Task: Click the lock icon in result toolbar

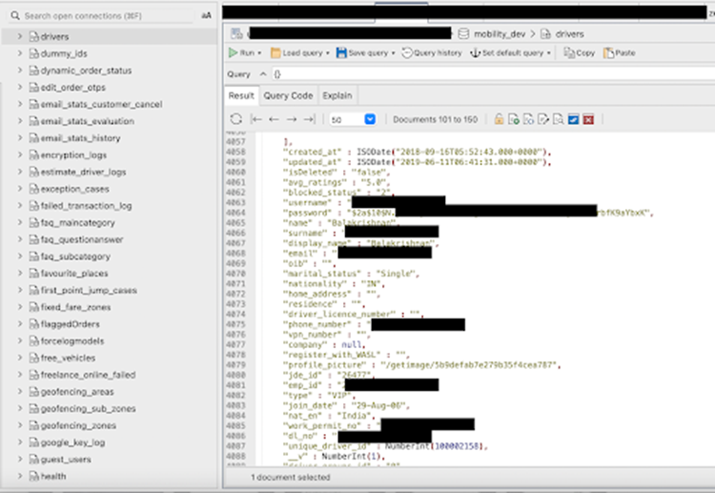Action: point(498,119)
